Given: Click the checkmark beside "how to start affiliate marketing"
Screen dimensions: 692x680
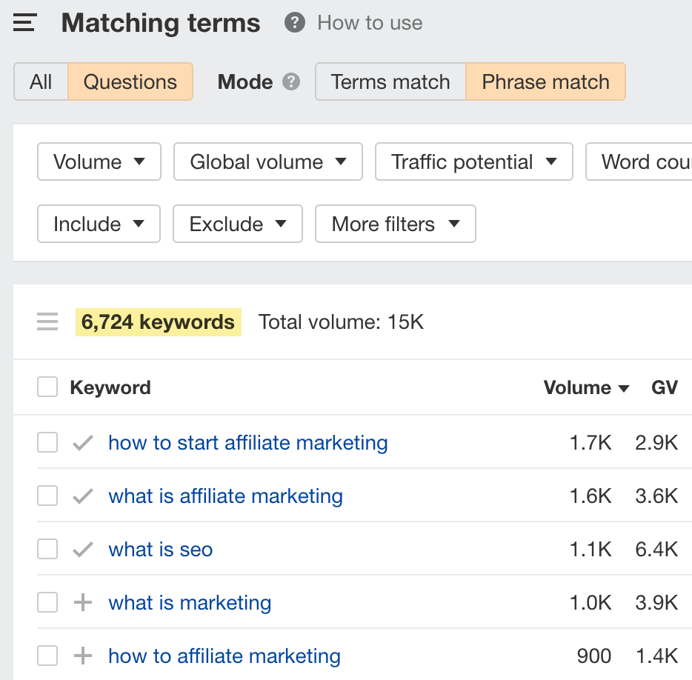Looking at the screenshot, I should (x=81, y=442).
